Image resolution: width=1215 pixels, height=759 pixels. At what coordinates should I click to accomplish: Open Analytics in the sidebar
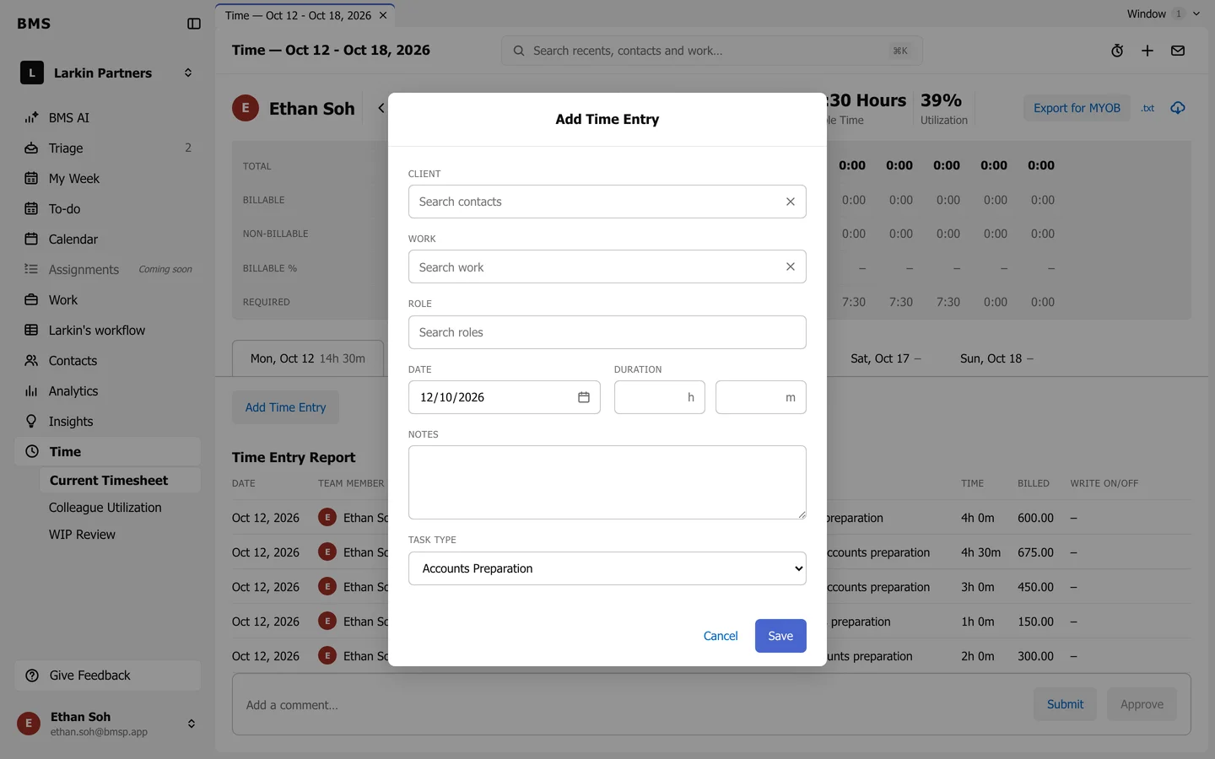pyautogui.click(x=107, y=391)
